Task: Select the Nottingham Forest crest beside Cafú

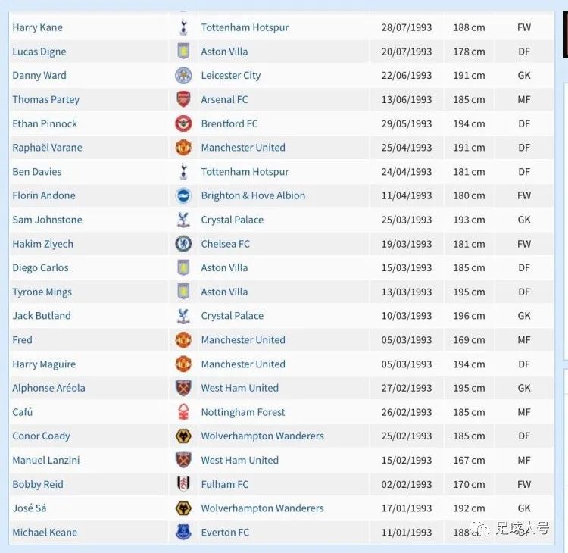Action: [x=183, y=412]
